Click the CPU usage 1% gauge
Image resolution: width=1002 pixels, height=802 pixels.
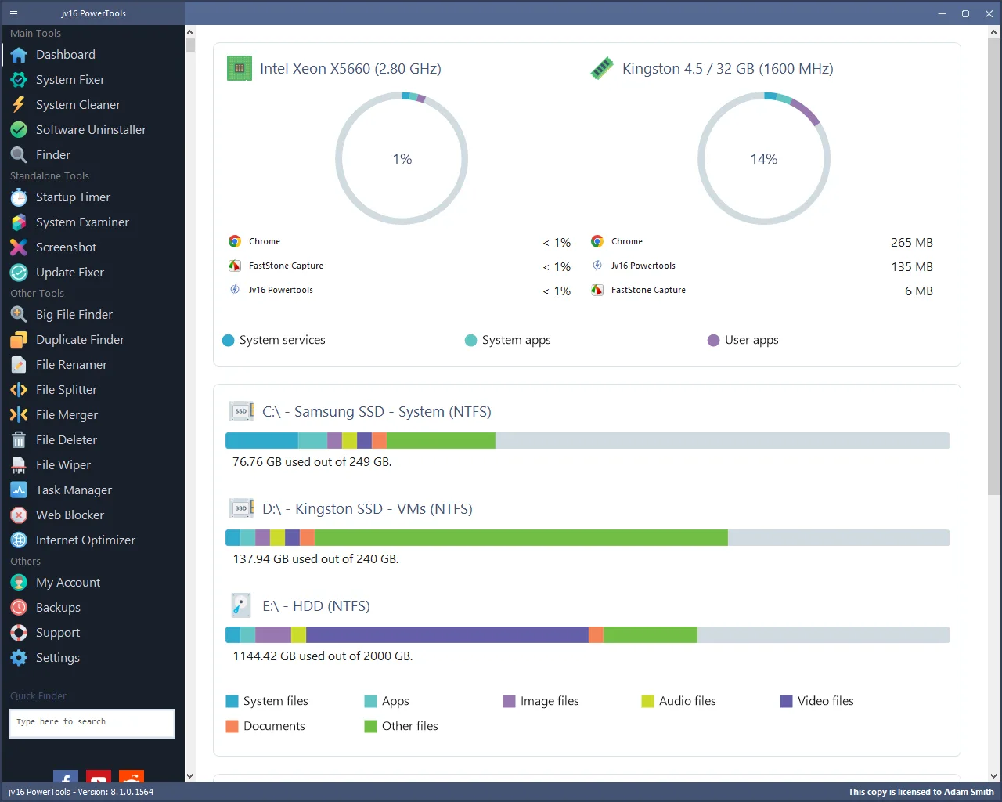(x=402, y=158)
